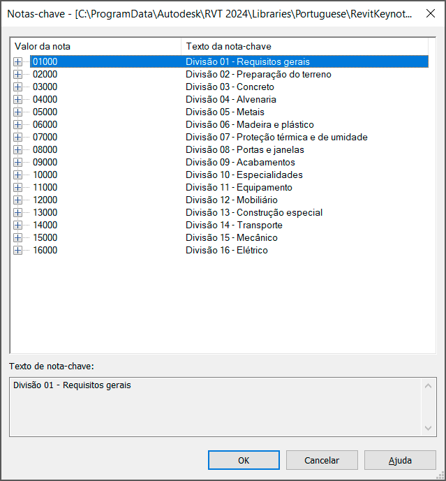The width and height of the screenshot is (446, 481).
Task: Select Divisão 15 - Mecânico row
Action: click(x=231, y=238)
